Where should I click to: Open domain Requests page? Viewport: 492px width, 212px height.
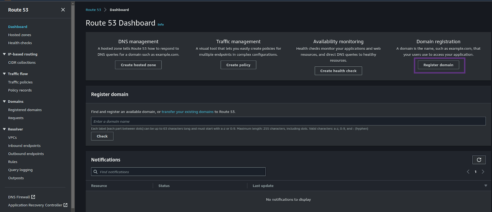[16, 118]
